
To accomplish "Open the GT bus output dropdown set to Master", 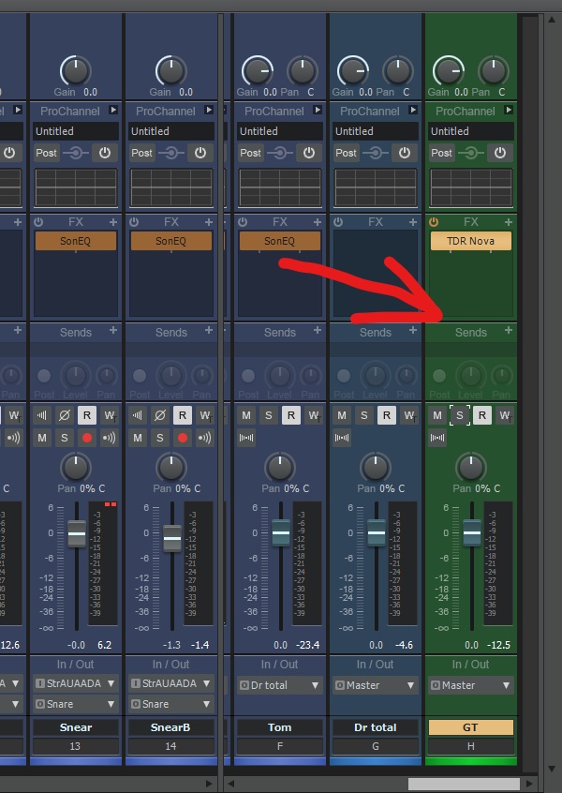I will click(x=471, y=685).
